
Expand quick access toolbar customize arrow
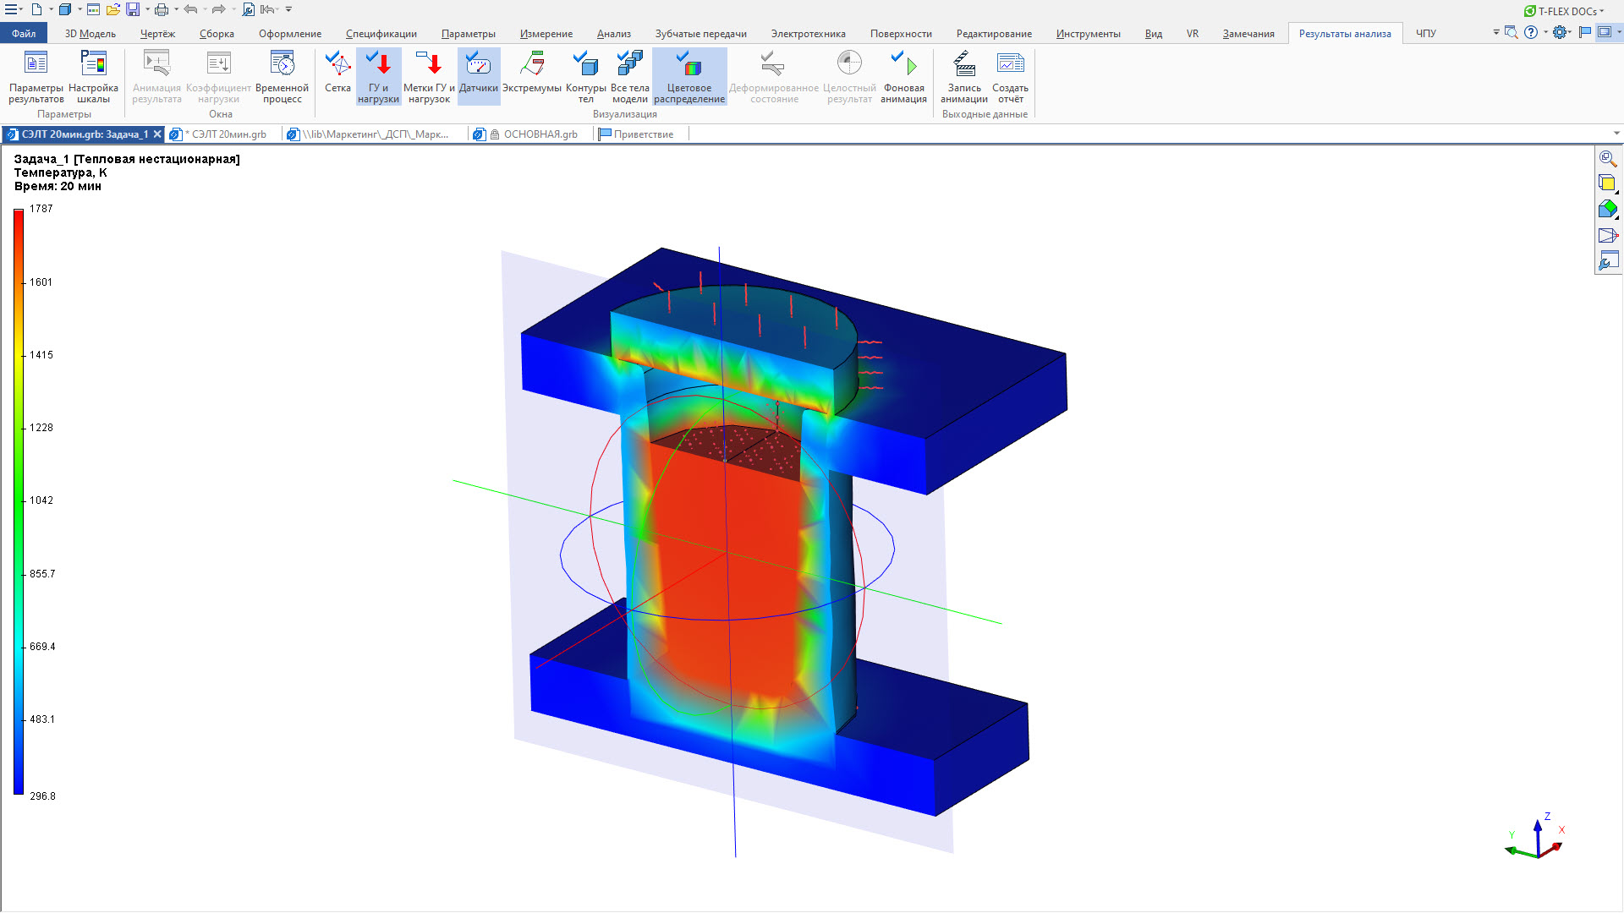[288, 9]
